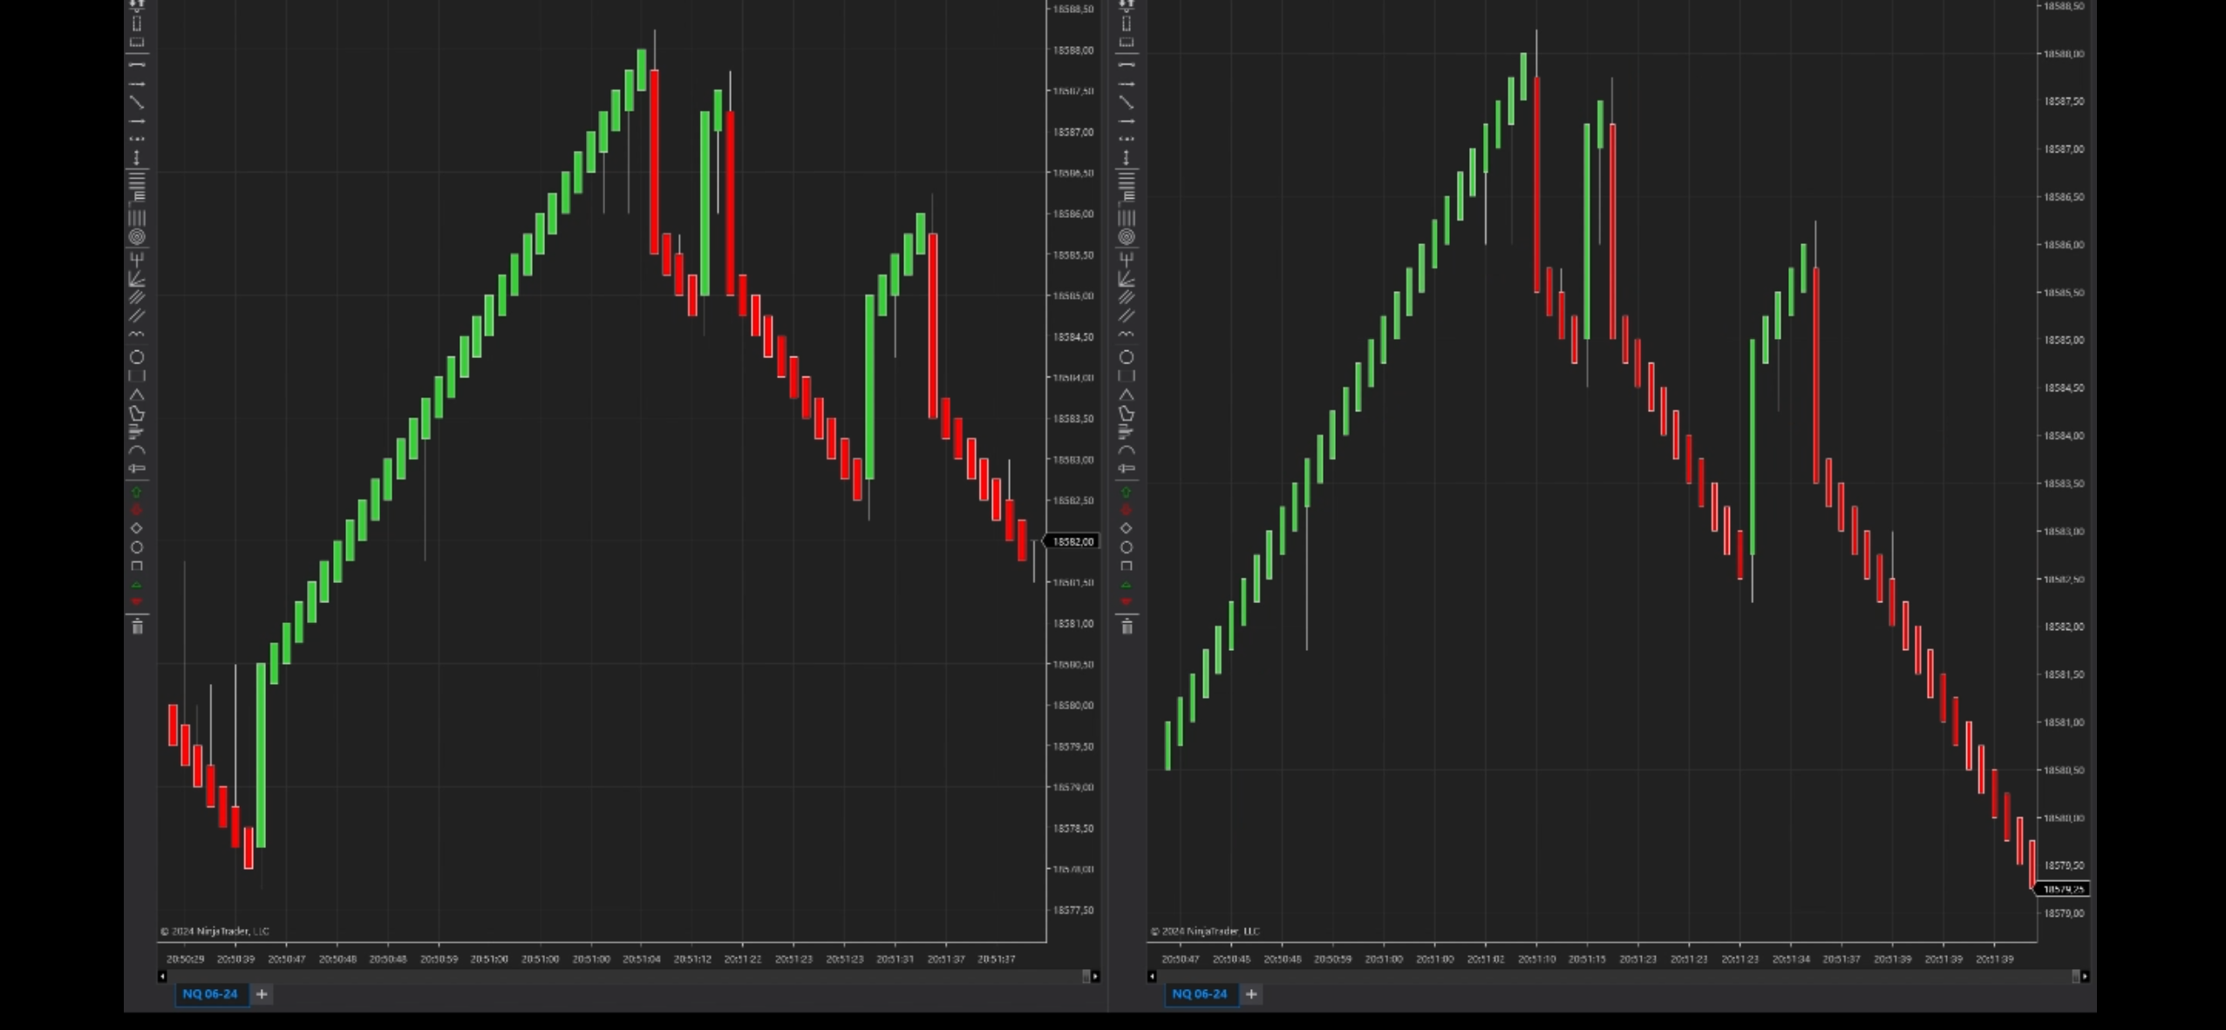Viewport: 2226px width, 1030px height.
Task: Select the Rectangle drawing tool
Action: (138, 377)
